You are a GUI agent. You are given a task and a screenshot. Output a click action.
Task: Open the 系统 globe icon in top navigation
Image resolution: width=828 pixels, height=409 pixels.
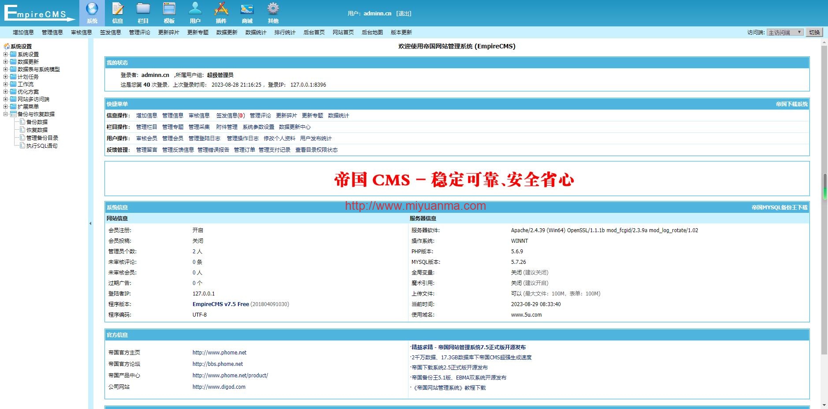pyautogui.click(x=92, y=9)
